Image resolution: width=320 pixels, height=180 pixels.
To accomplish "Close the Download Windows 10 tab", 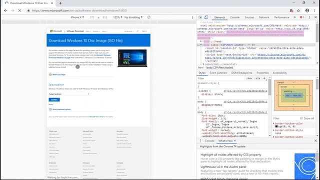I will click(x=52, y=3).
